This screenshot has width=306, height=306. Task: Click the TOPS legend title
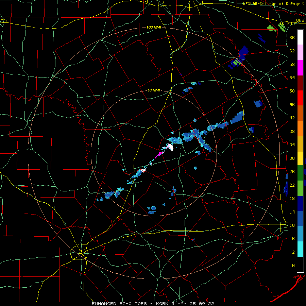point(299,20)
